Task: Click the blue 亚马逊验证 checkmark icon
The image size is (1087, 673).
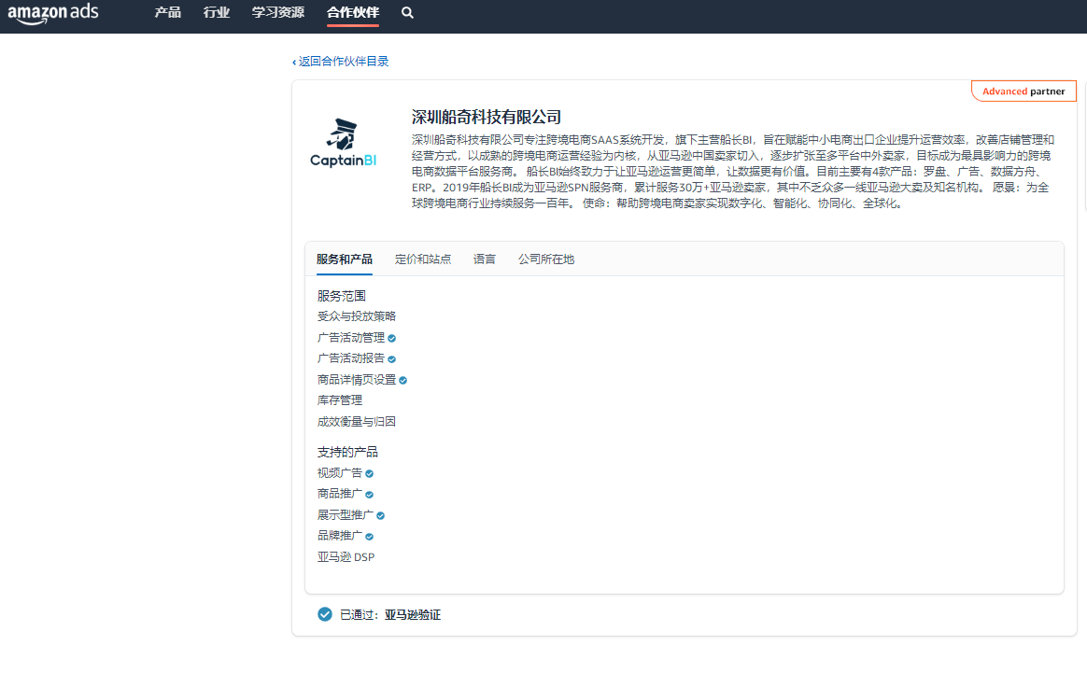Action: point(324,614)
